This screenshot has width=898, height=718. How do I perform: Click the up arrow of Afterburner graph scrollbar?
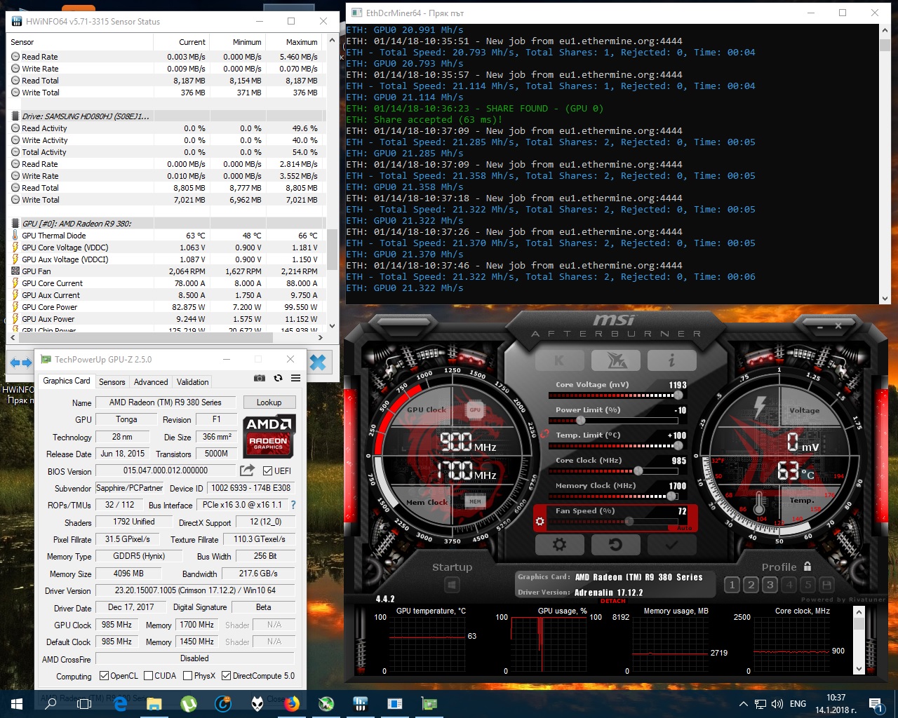point(859,613)
